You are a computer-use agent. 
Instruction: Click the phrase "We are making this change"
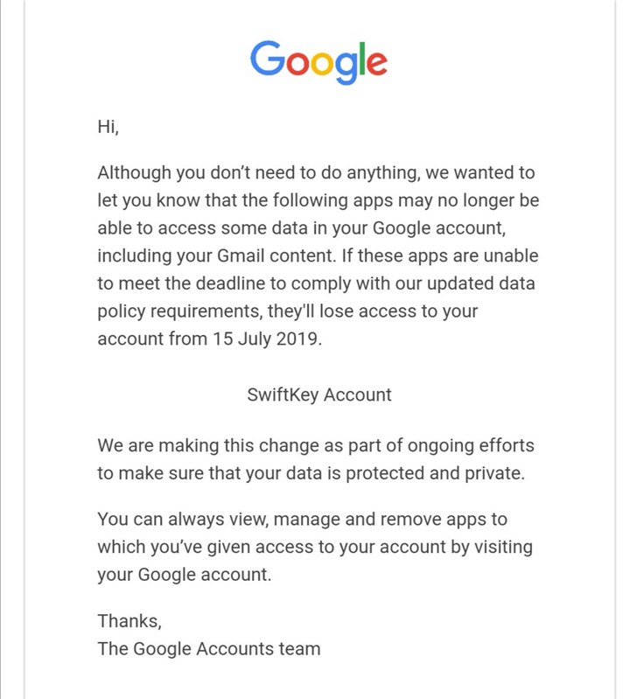[204, 445]
